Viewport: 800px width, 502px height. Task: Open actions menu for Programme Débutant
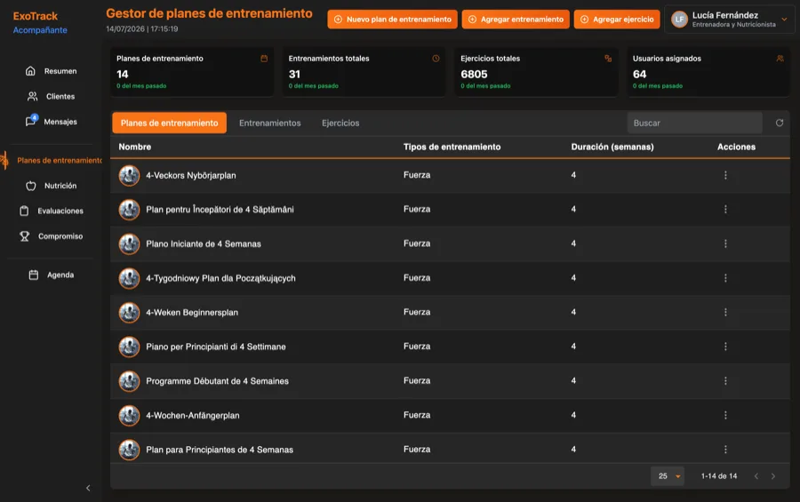(725, 381)
